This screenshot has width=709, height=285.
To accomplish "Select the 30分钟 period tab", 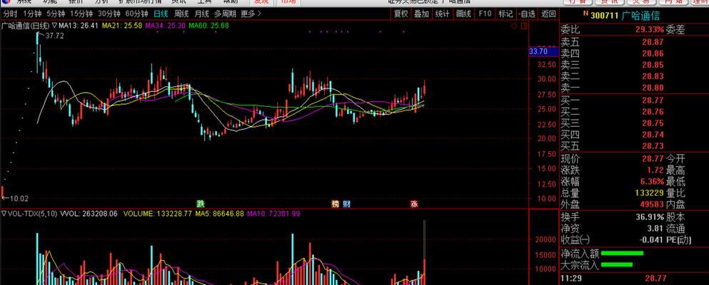I will point(109,14).
